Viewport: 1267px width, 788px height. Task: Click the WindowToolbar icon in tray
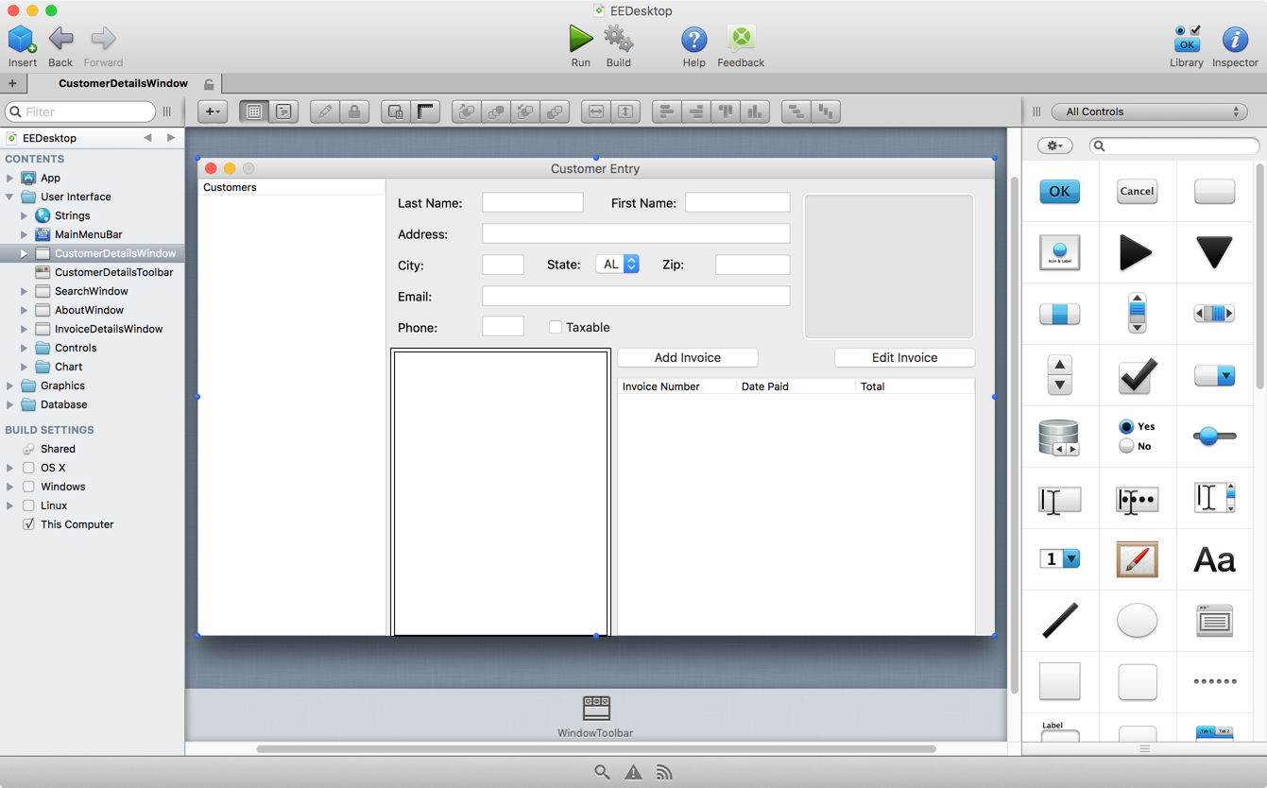[595, 708]
